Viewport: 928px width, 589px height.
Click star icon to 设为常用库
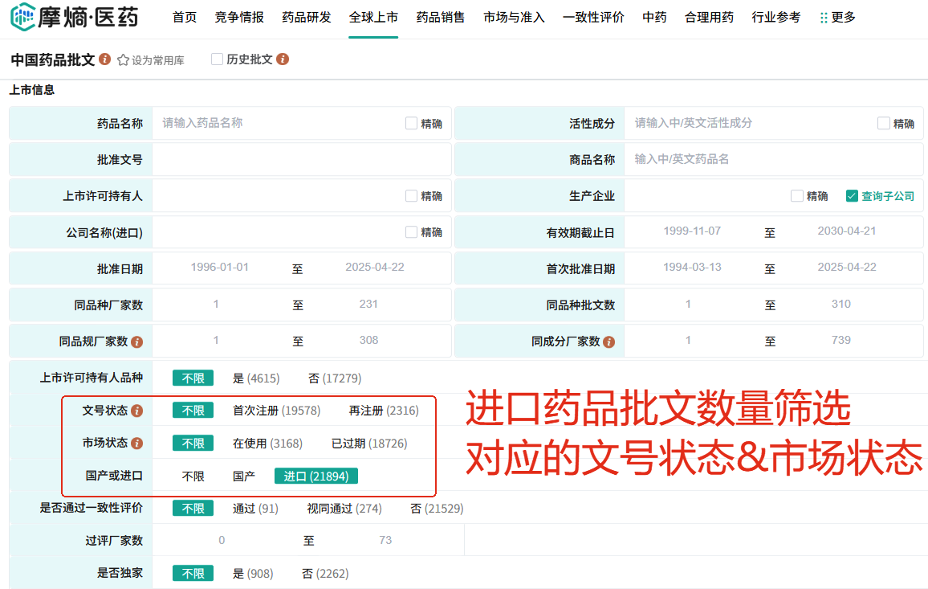[x=123, y=60]
